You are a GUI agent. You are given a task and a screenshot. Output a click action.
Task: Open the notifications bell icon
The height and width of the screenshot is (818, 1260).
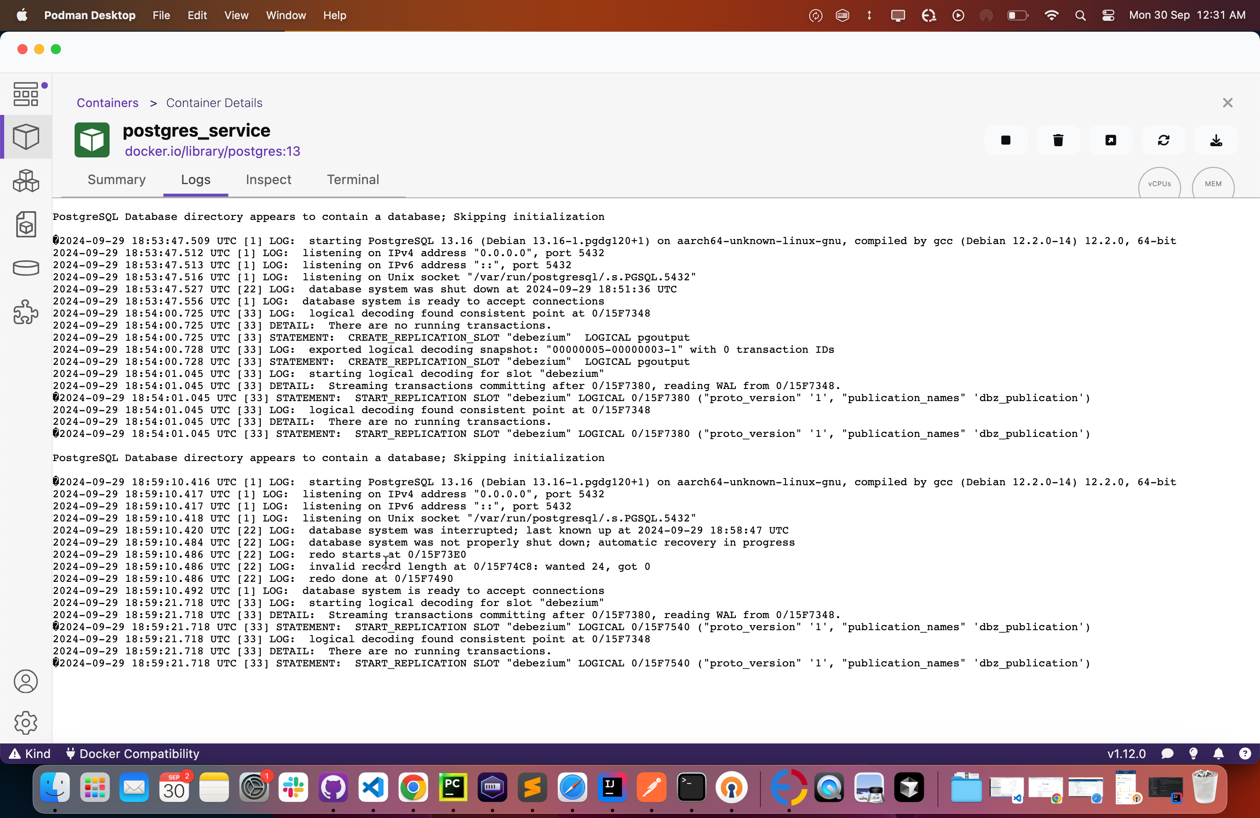click(x=1218, y=753)
